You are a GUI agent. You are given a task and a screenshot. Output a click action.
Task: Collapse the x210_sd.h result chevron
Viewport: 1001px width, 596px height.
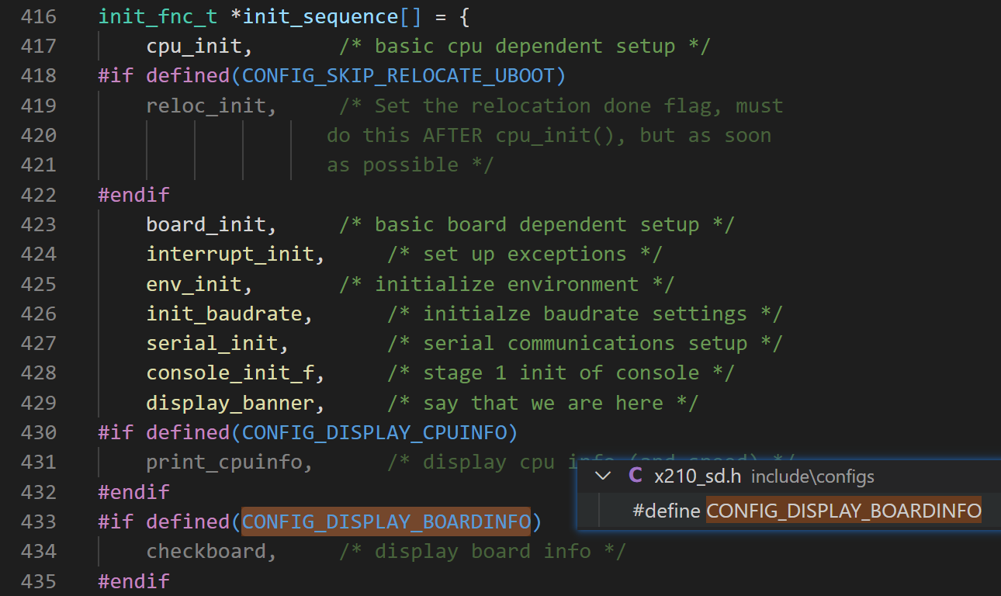coord(603,476)
